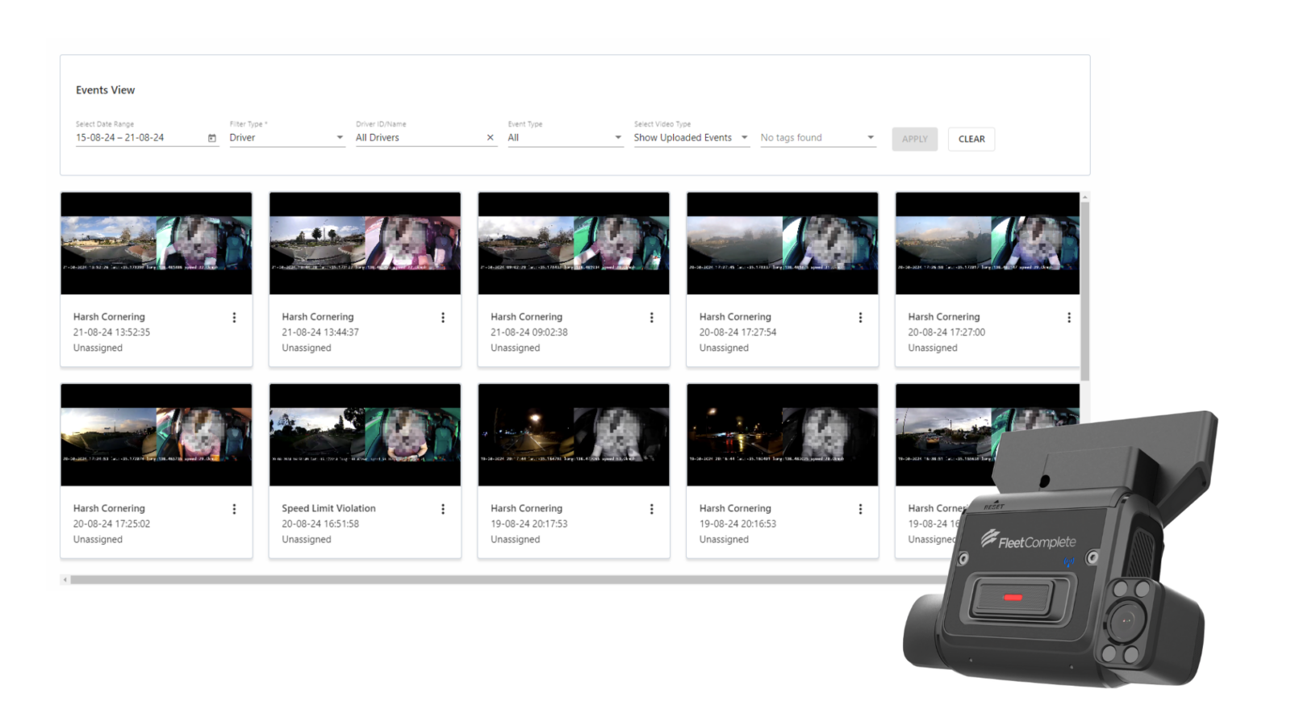
Task: Open options menu on the Speed Limit Violation event
Action: click(x=443, y=509)
